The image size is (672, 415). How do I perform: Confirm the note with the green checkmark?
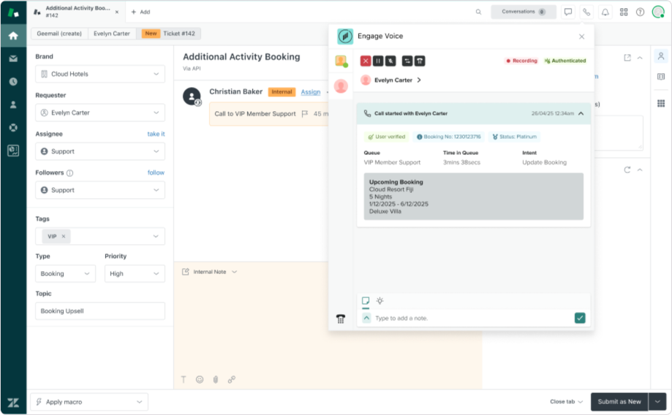tap(580, 319)
